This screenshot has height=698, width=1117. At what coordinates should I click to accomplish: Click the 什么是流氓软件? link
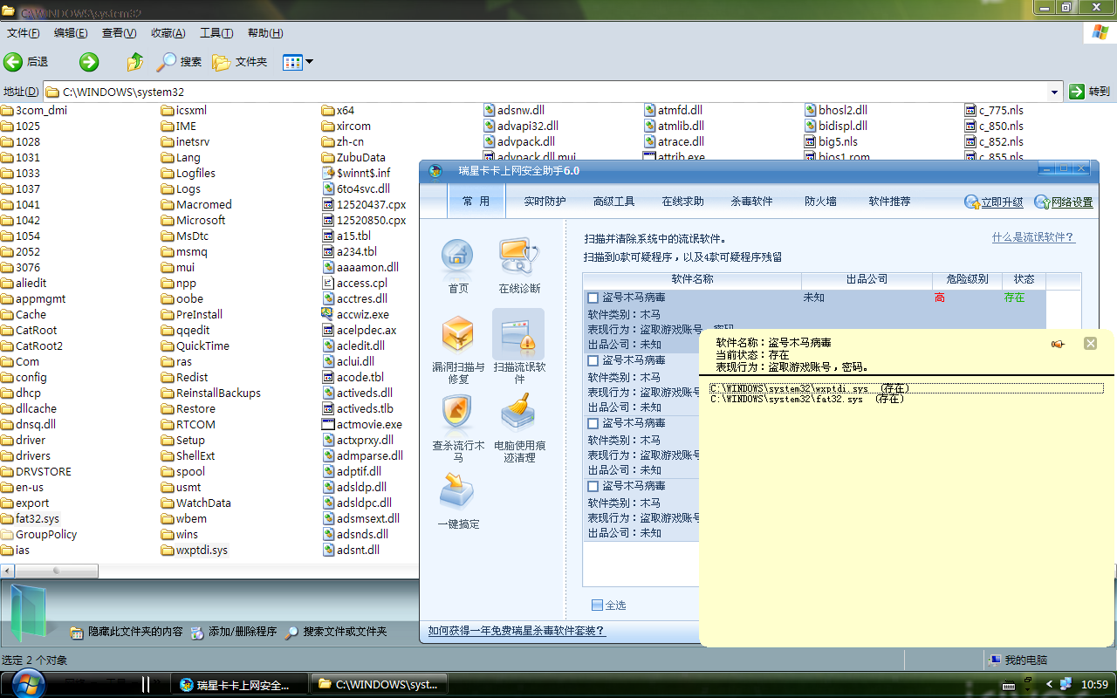[x=1033, y=237]
